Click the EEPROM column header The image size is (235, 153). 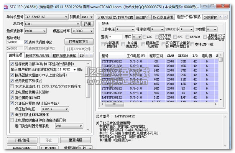(x=183, y=56)
